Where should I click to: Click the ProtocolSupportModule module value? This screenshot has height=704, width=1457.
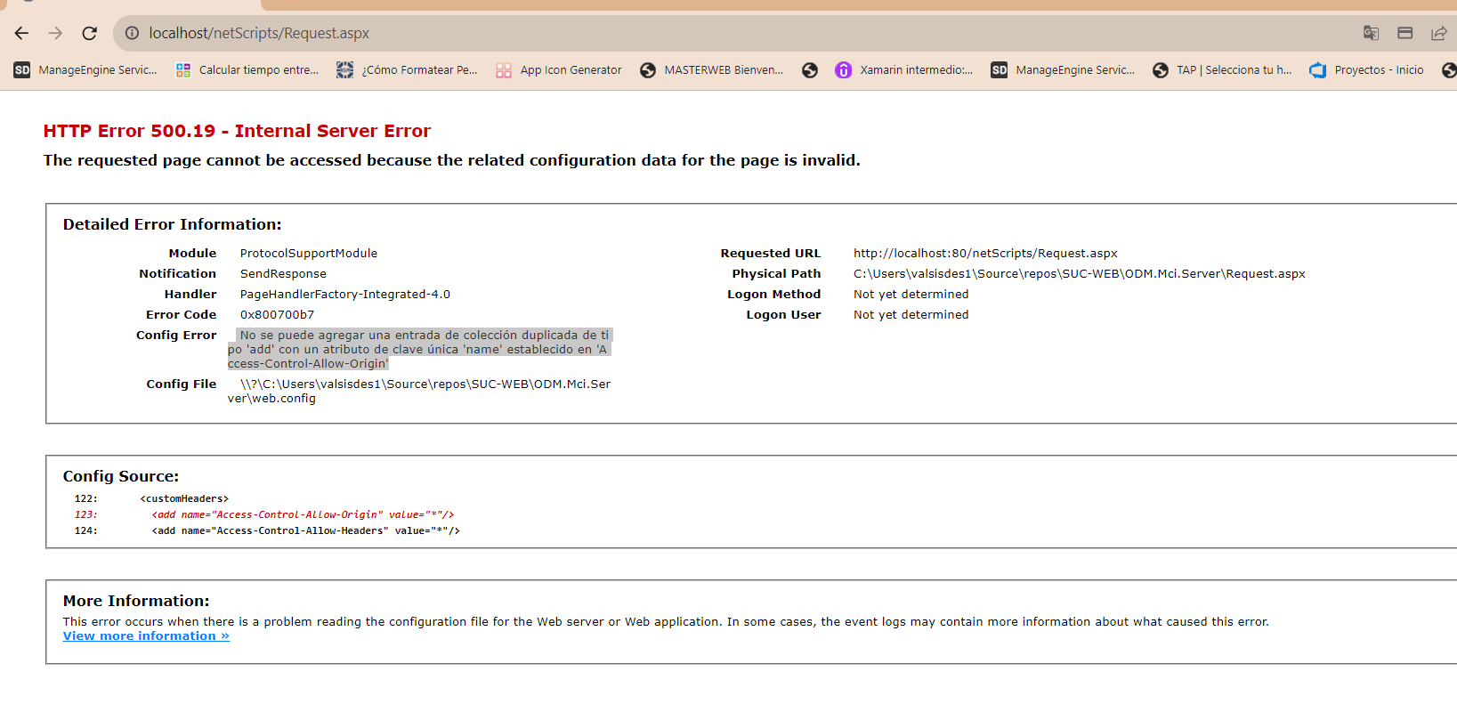[309, 254]
